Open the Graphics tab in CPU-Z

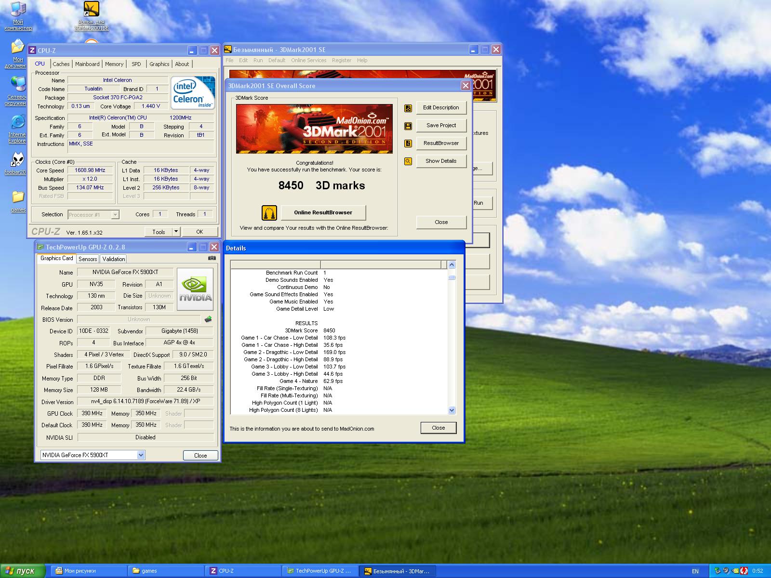pyautogui.click(x=159, y=64)
